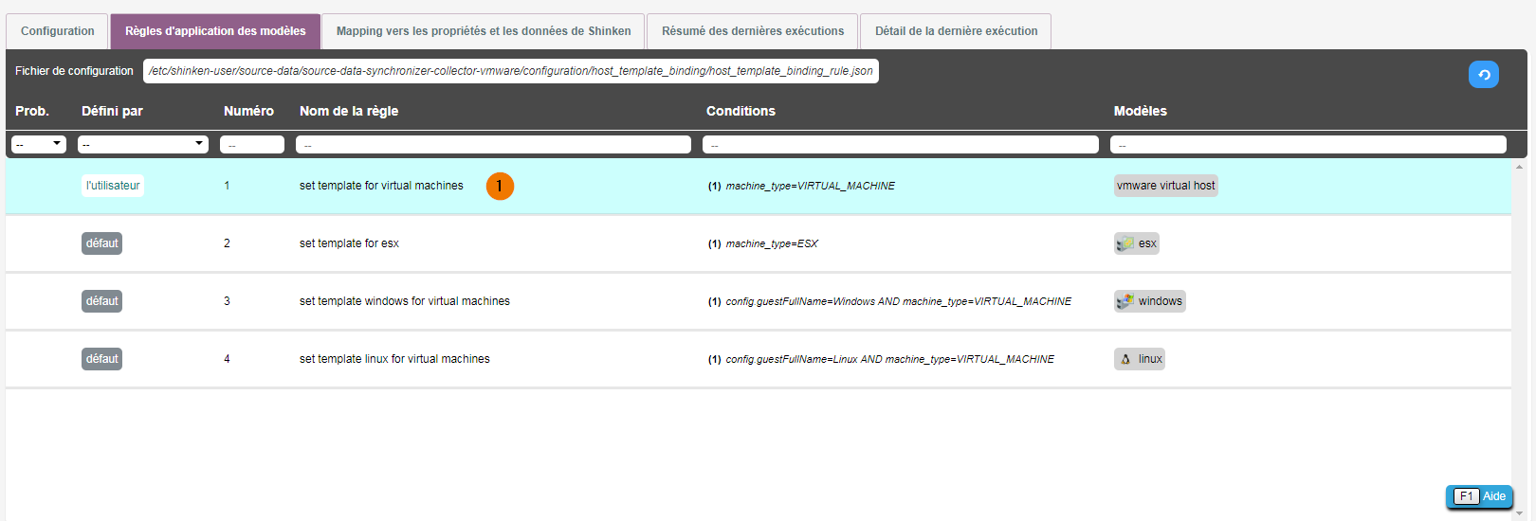1536x521 pixels.
Task: Click the esx template icon
Action: point(1125,243)
